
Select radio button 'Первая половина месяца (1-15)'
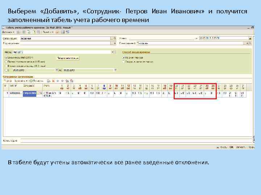coord(6,62)
